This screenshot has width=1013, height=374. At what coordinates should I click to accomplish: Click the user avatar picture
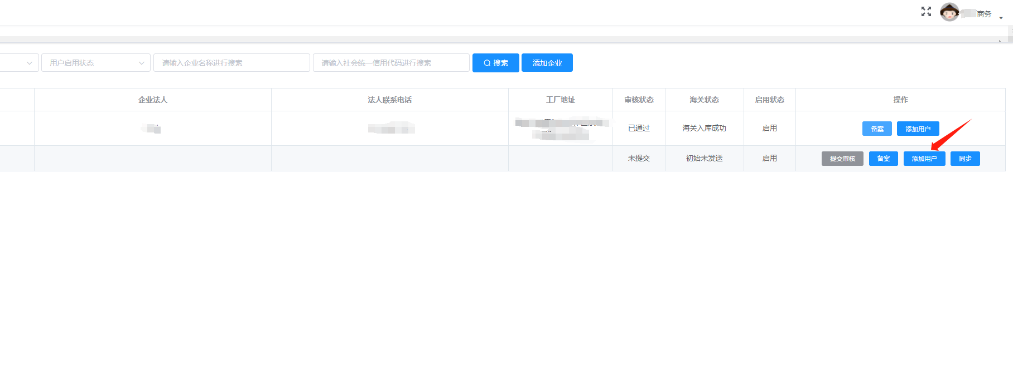click(x=949, y=12)
